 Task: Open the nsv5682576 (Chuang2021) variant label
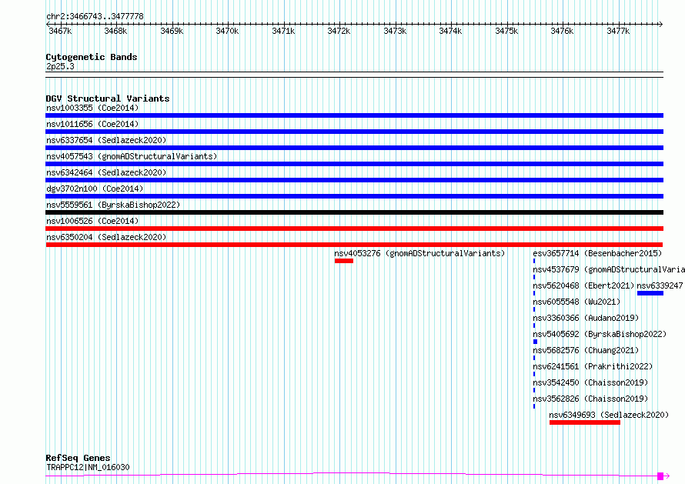(586, 350)
